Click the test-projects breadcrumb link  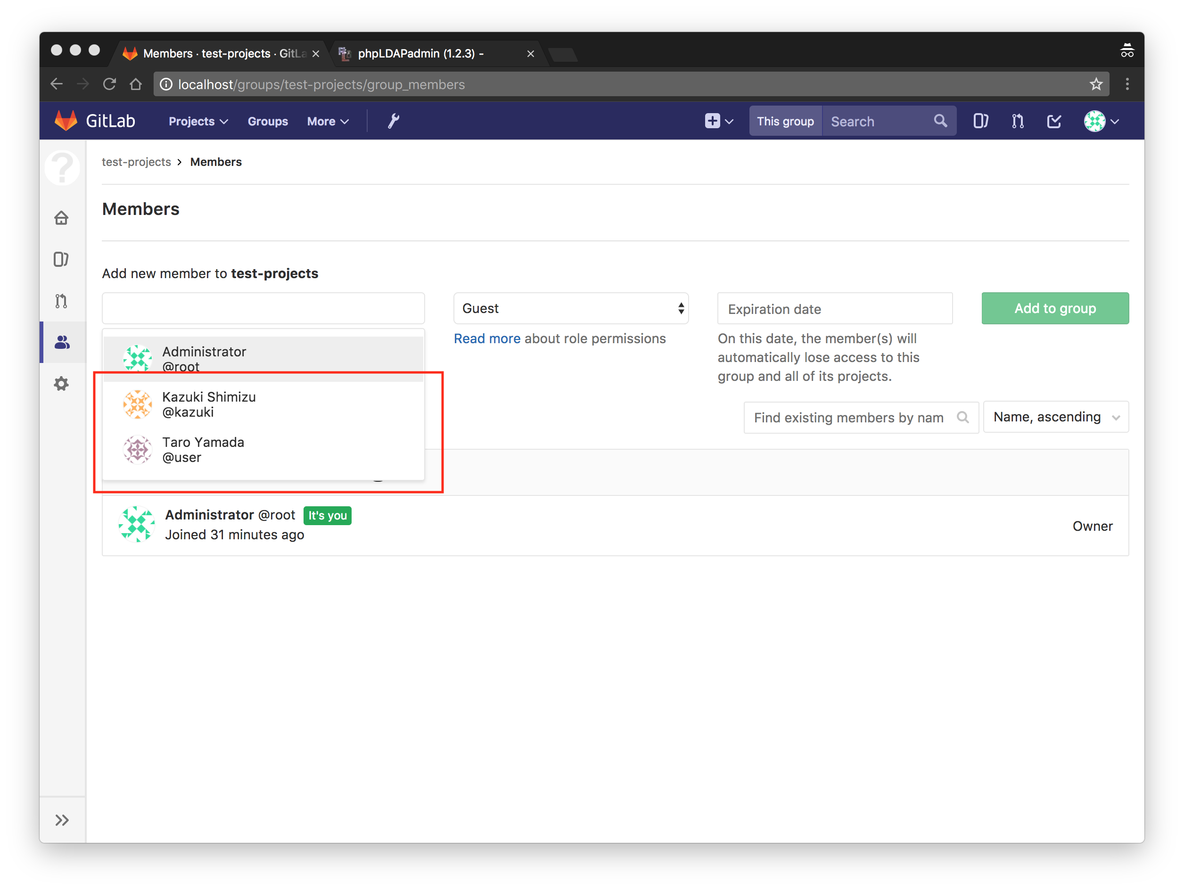pyautogui.click(x=137, y=162)
